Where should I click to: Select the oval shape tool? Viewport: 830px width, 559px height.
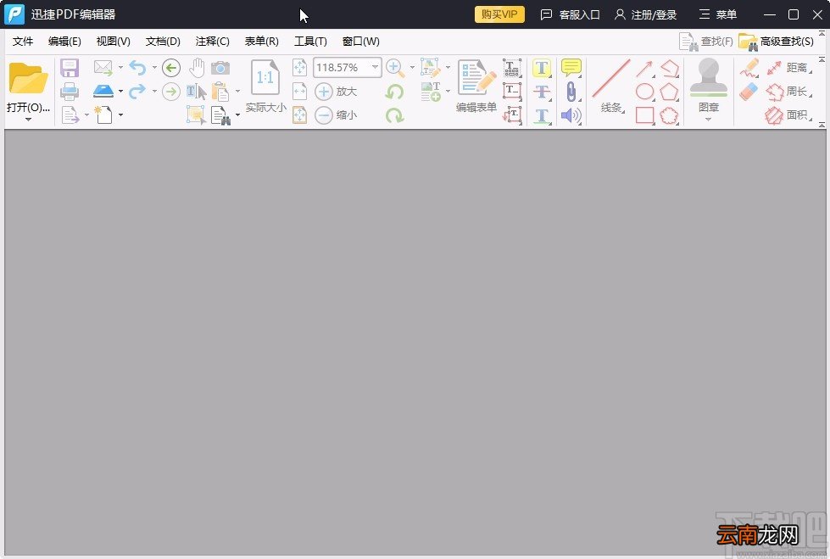click(644, 92)
